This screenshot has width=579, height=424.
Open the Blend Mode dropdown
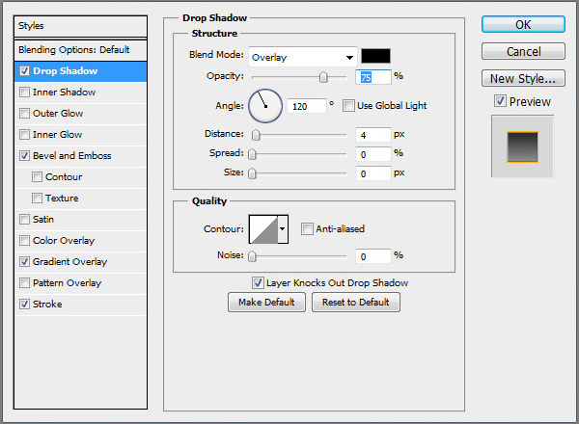302,56
